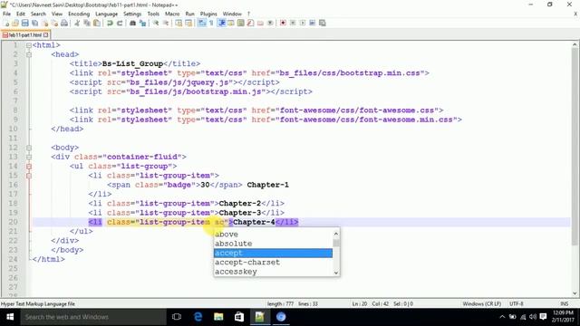Open the Settings menu
Screen dimensions: 580x326
pos(132,14)
